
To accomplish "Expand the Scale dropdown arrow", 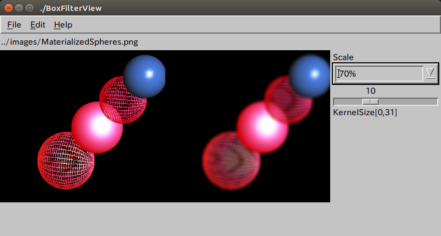I will (x=431, y=73).
